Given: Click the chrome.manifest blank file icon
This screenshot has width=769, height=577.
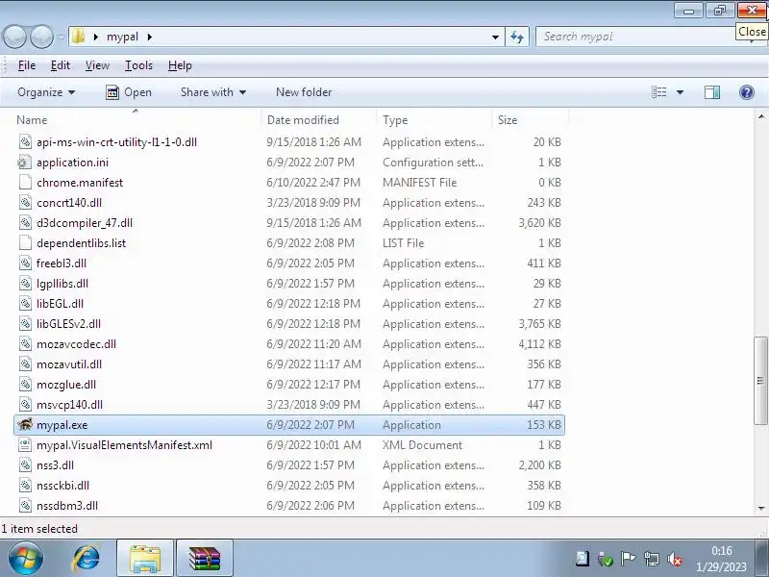Looking at the screenshot, I should pyautogui.click(x=25, y=182).
